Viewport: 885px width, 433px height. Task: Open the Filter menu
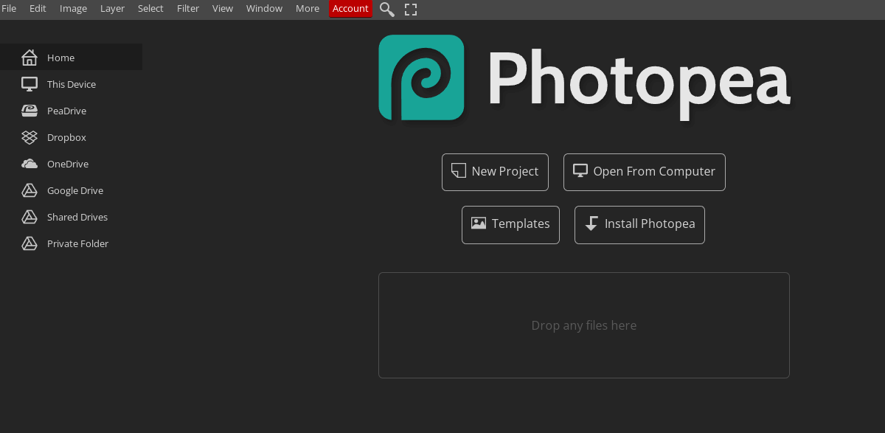tap(188, 9)
